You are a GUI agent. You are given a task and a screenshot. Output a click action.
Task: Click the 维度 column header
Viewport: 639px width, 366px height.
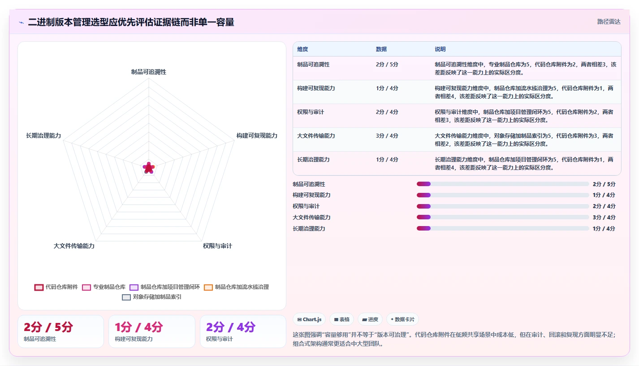pos(302,49)
